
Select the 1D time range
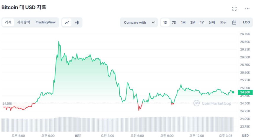[165, 22]
